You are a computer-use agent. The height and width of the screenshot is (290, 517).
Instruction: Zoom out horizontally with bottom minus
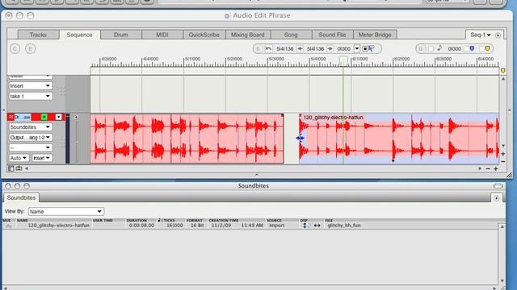pos(488,168)
